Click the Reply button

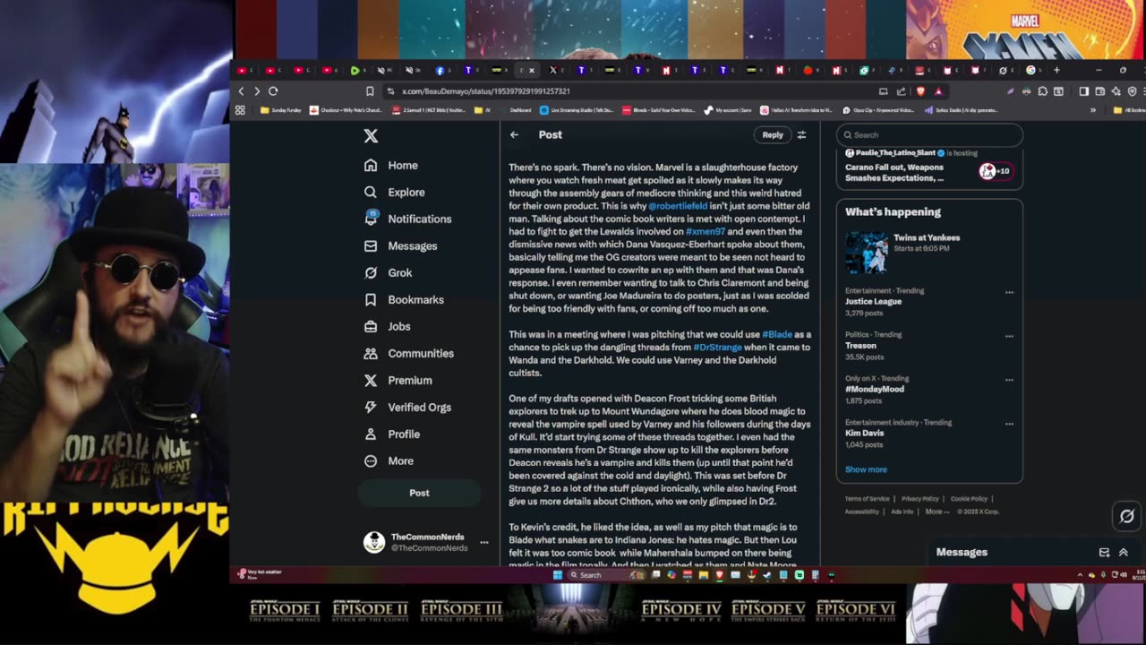(773, 134)
